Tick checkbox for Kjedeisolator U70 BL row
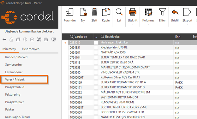Viewport: 197px width, 119px height. pos(96,48)
